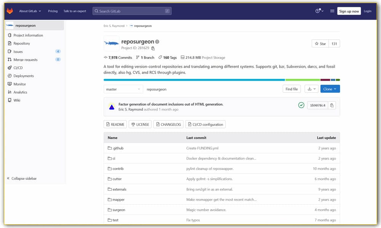Image resolution: width=381 pixels, height=228 pixels.
Task: Copy the commit SHA 1b9078c4
Action: coord(332,105)
